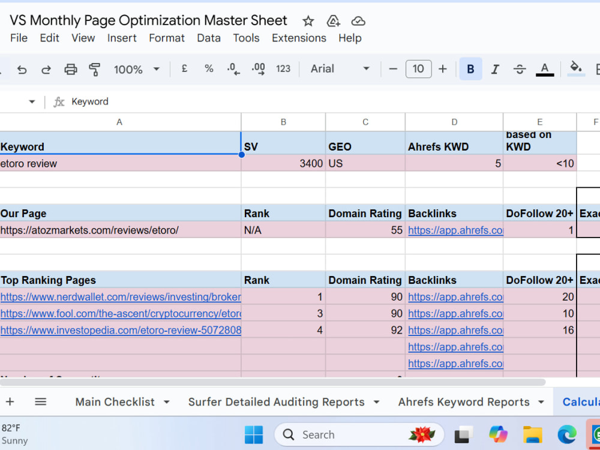Image resolution: width=600 pixels, height=450 pixels.
Task: Click the undo arrow icon
Action: (22, 69)
